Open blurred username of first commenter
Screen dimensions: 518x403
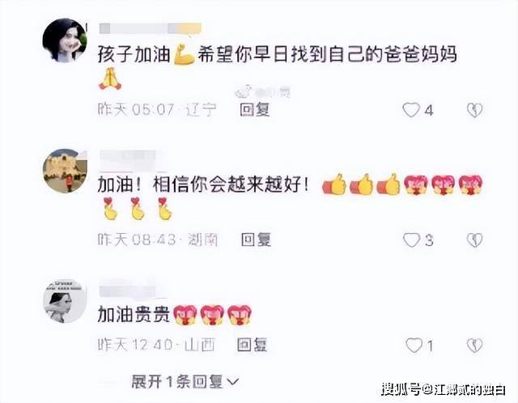coord(151,28)
